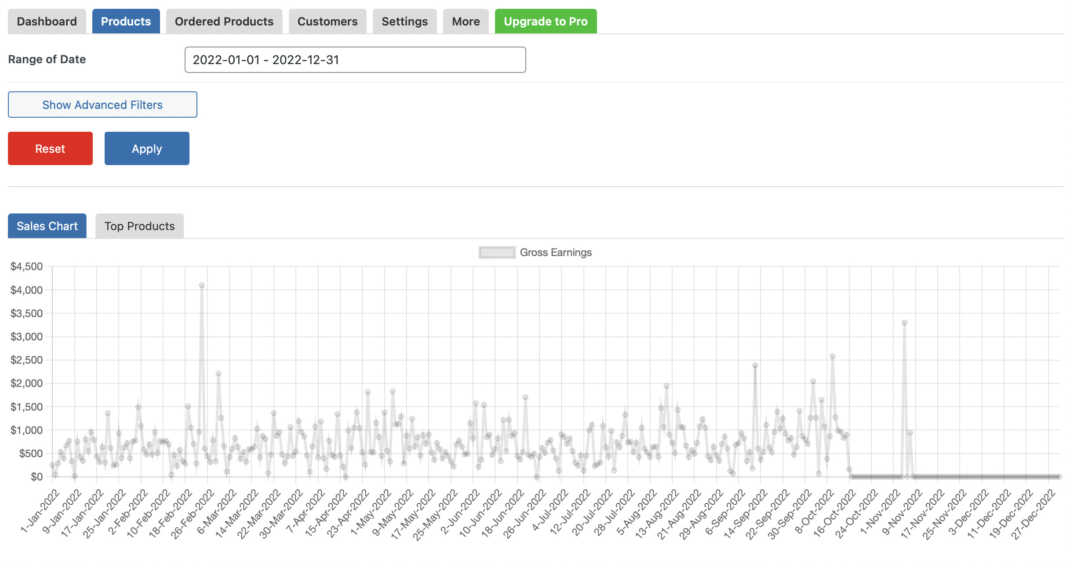Screen dimensions: 1070x563
Task: Click Upgrade to Pro button
Action: point(546,21)
